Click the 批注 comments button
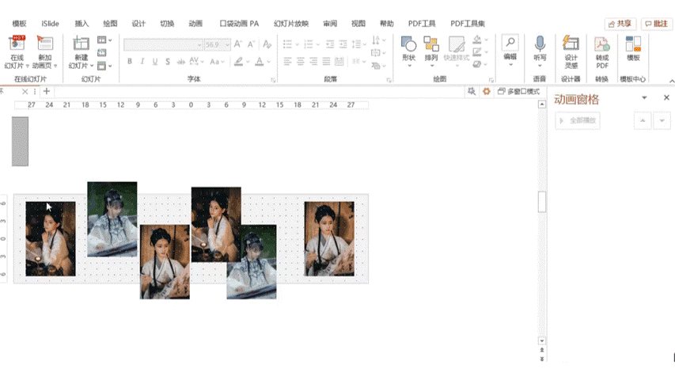 pos(657,24)
